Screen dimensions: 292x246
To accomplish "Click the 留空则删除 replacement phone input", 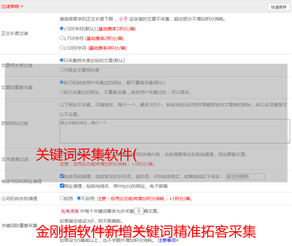I will point(245,176).
